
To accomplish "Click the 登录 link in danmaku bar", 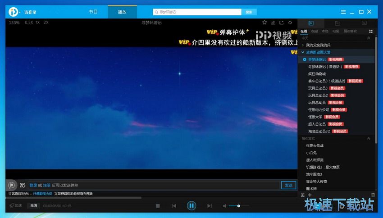I will 33,185.
